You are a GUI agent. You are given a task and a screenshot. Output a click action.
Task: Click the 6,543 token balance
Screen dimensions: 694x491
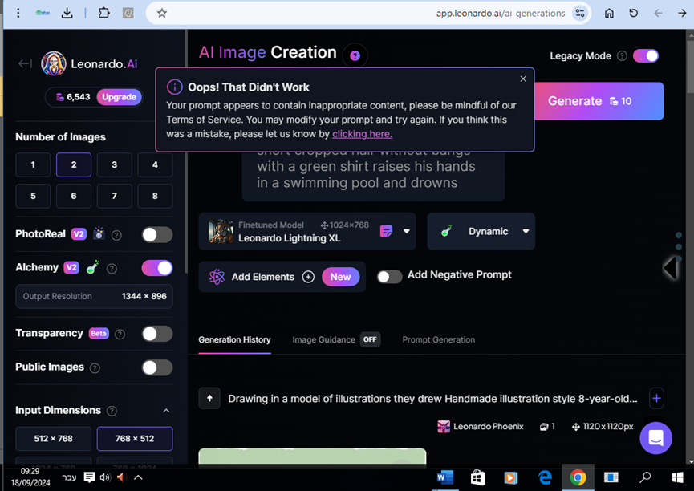[x=74, y=97]
